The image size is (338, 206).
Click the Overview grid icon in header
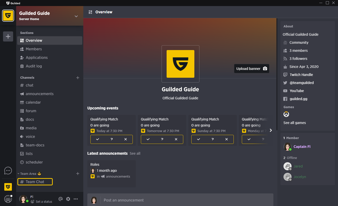[x=90, y=12]
